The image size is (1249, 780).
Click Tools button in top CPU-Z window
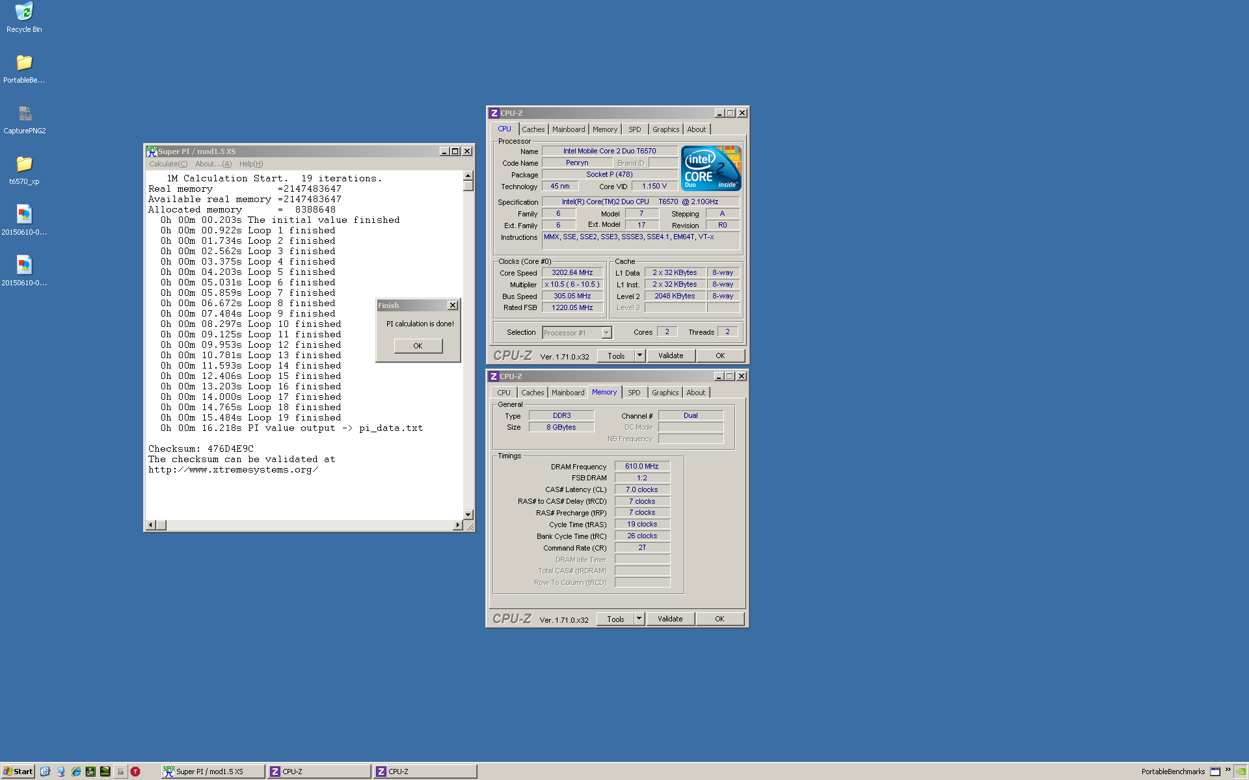click(x=616, y=356)
